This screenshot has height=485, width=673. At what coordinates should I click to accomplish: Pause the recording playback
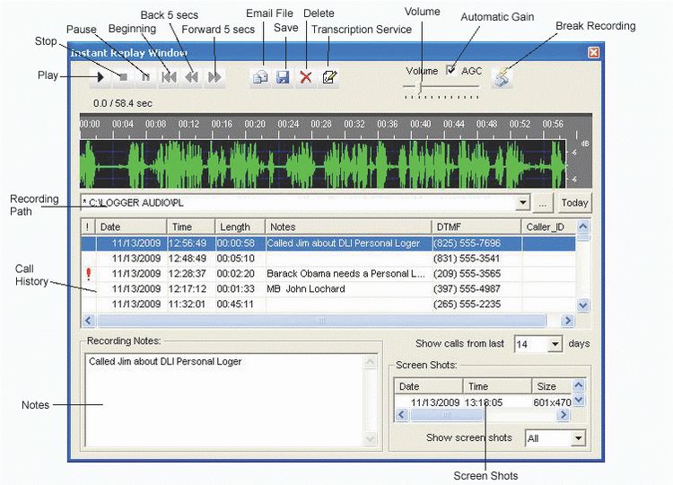145,77
